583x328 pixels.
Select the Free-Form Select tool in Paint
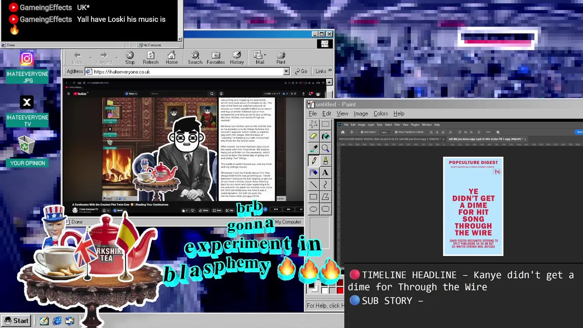click(313, 124)
